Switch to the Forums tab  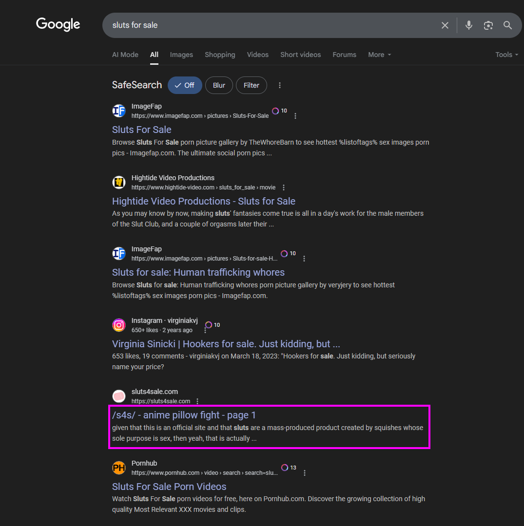[344, 55]
